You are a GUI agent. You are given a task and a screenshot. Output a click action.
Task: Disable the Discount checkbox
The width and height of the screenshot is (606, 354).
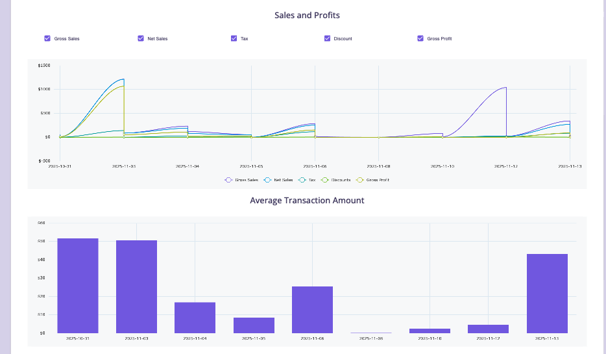[x=328, y=38]
